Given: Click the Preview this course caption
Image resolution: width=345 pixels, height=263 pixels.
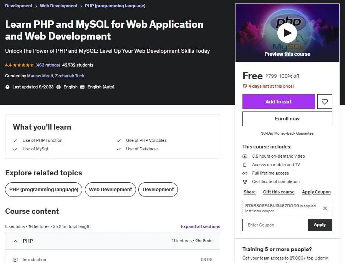Looking at the screenshot, I should tap(287, 54).
